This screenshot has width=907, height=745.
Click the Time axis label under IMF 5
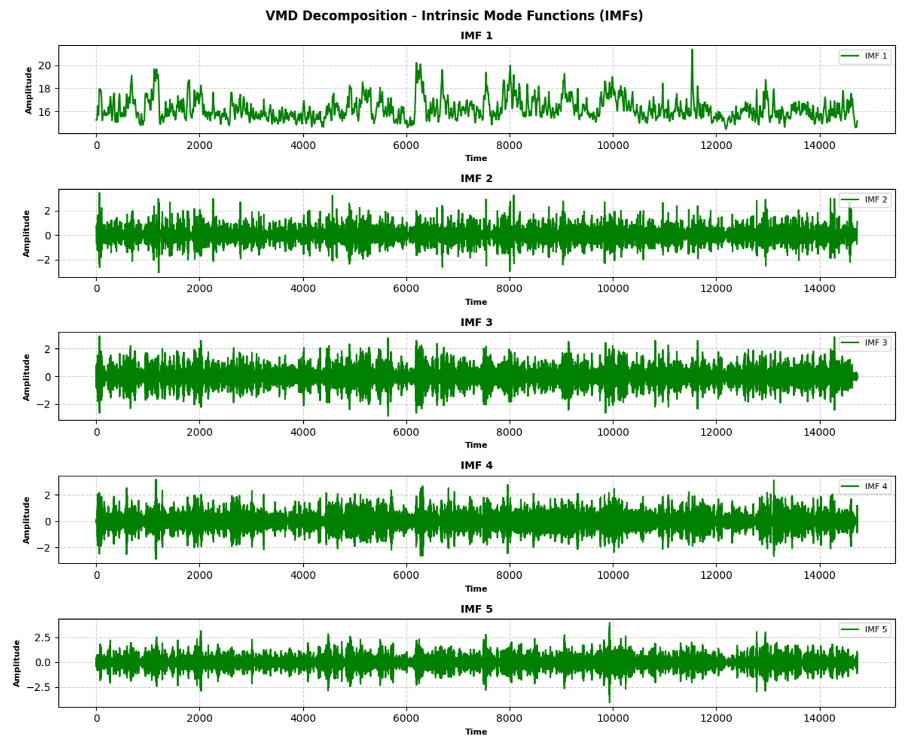click(x=476, y=732)
